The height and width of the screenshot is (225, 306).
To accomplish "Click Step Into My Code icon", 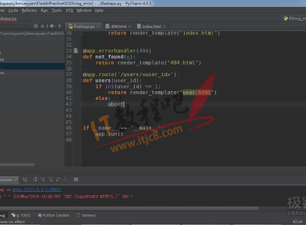I will (x=51, y=179).
